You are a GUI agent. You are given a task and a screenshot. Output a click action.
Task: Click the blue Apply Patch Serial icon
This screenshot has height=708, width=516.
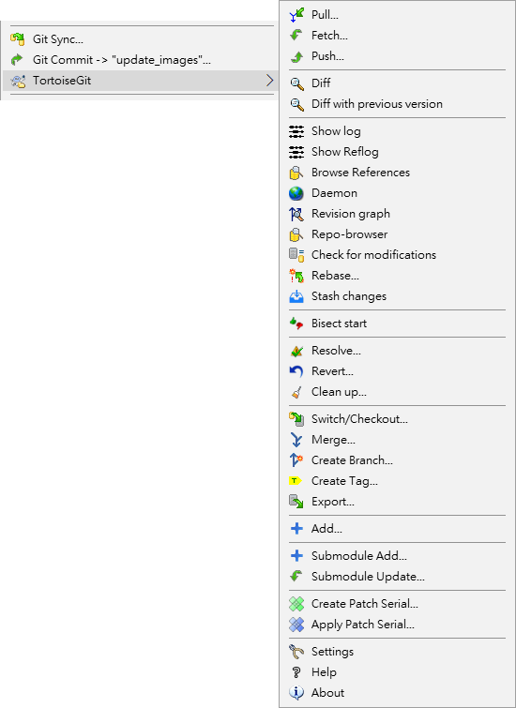click(x=296, y=625)
